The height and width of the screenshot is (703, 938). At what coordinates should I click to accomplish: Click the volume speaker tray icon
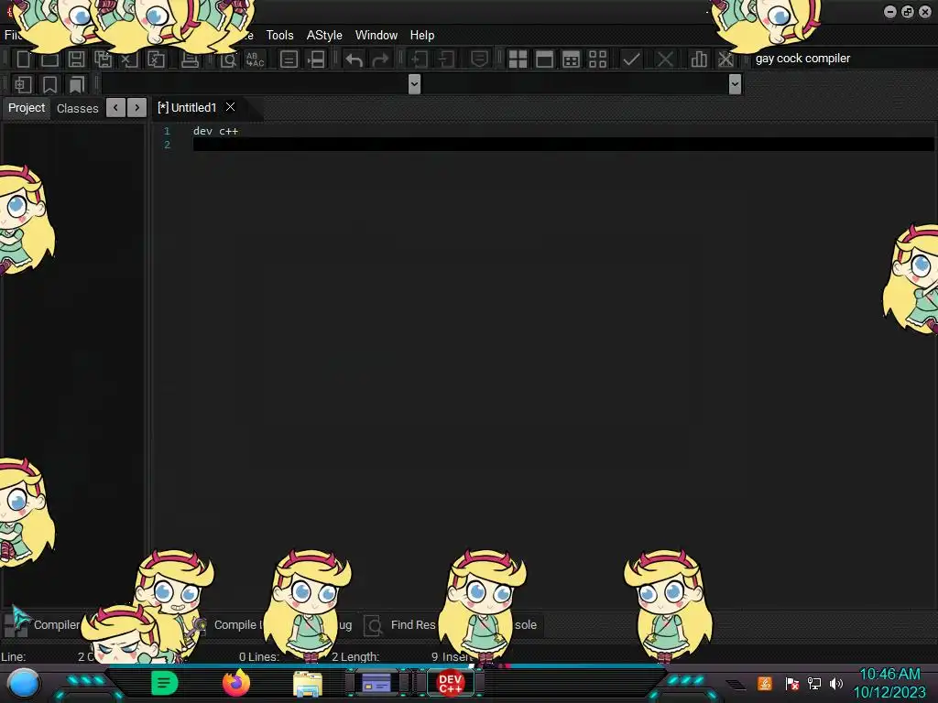[836, 683]
